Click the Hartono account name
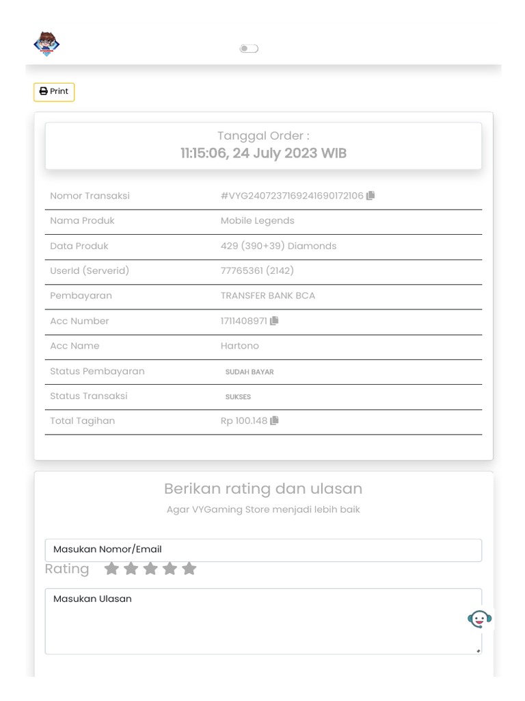The width and height of the screenshot is (525, 701). click(x=240, y=346)
